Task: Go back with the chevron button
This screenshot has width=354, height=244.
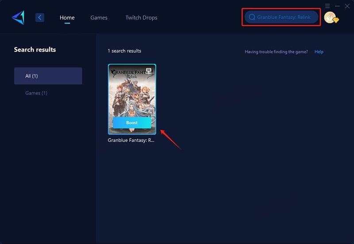Action: [x=40, y=17]
